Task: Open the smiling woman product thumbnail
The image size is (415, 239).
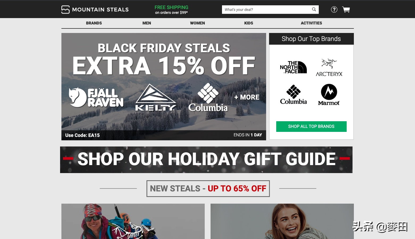Action: click(x=282, y=221)
